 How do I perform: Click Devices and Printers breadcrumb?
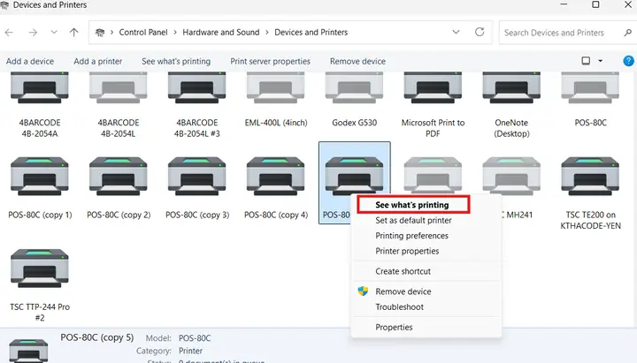(x=311, y=33)
